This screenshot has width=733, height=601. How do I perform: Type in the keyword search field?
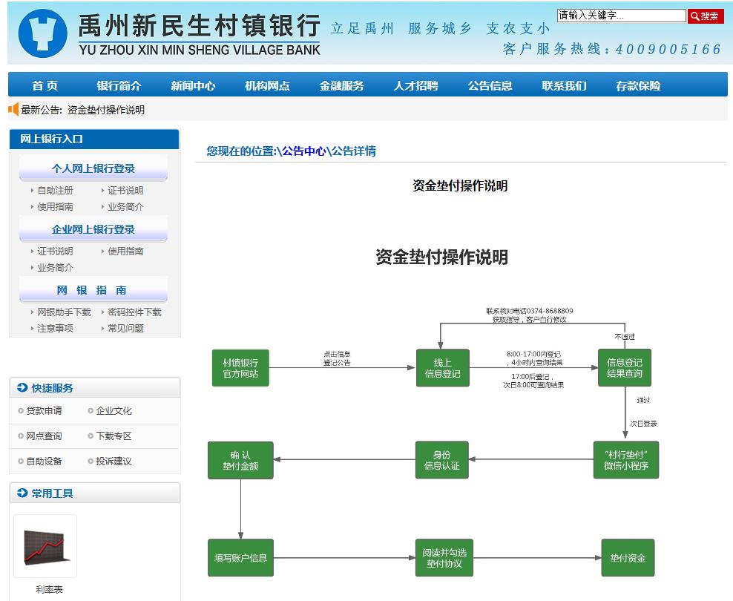(621, 16)
